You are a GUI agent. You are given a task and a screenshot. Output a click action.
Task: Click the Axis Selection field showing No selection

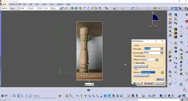(x=148, y=72)
